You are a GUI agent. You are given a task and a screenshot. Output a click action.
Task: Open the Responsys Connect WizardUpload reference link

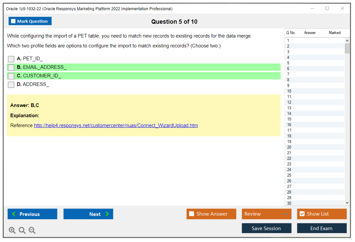[x=116, y=125]
